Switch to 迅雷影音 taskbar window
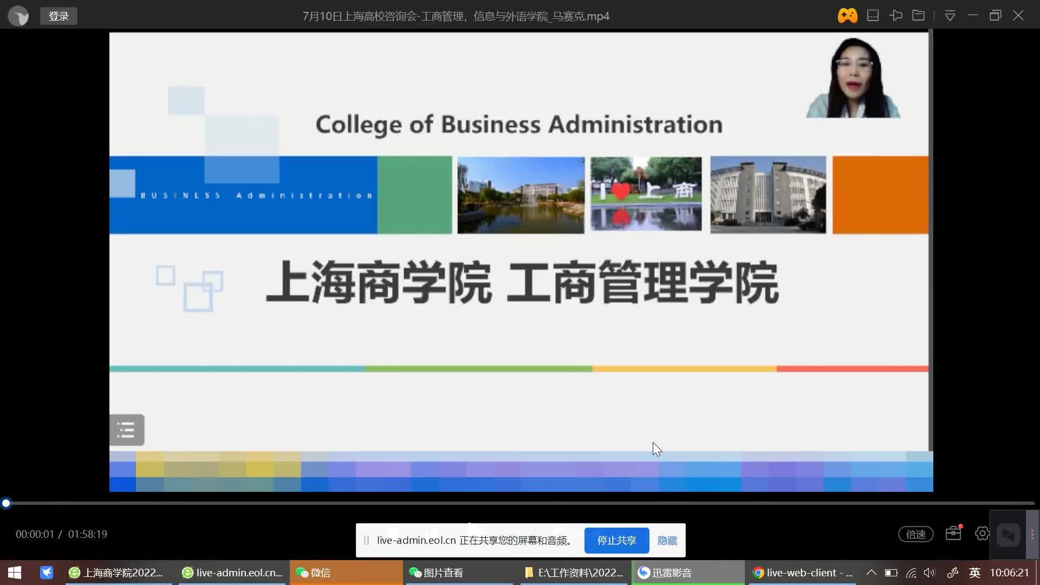 (688, 573)
